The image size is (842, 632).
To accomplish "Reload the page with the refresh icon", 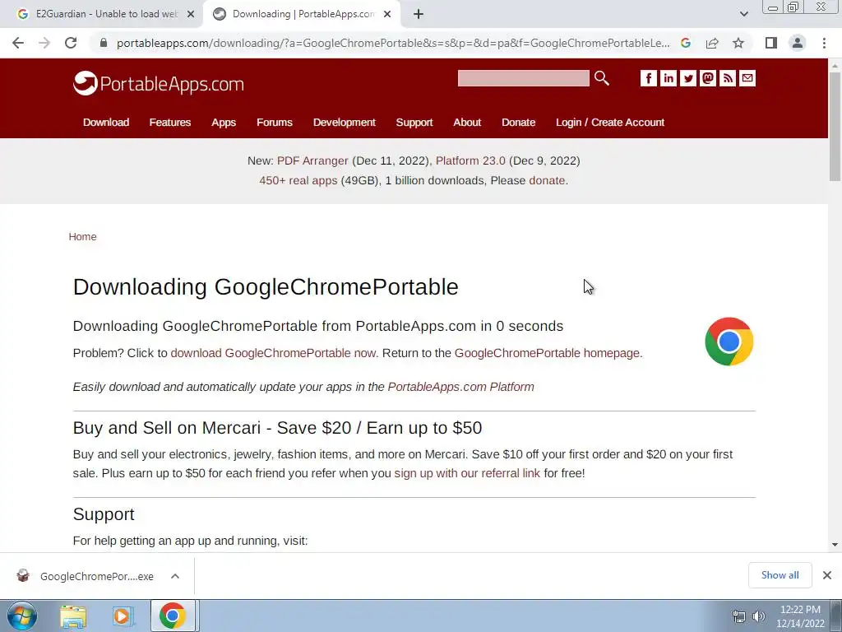I will (x=71, y=43).
